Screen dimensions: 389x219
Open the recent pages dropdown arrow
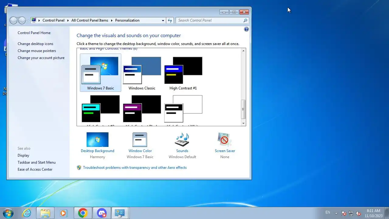coord(28,21)
